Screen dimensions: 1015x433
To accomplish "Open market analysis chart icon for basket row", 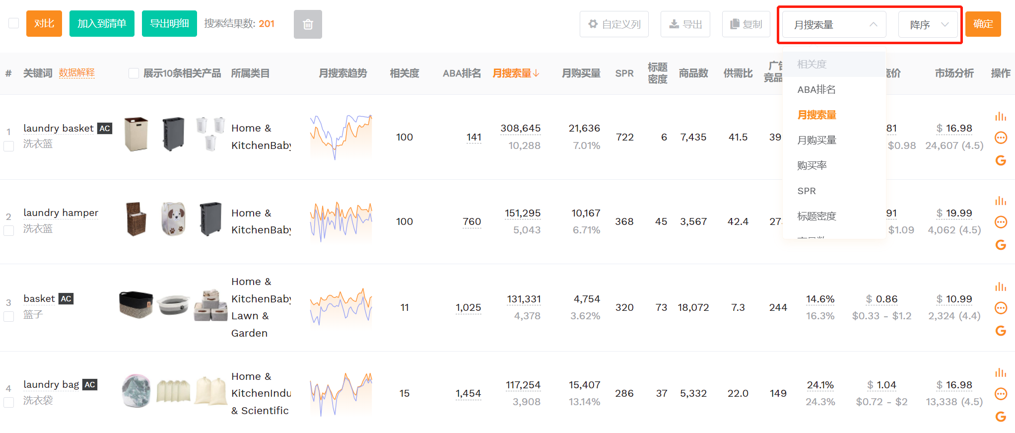I will pos(1001,287).
